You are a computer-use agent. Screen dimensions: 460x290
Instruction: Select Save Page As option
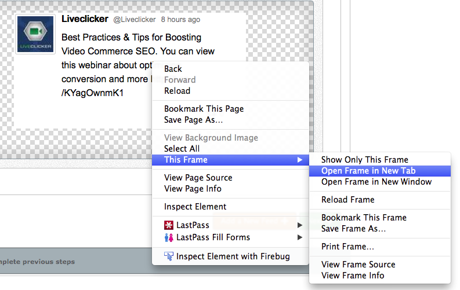point(193,120)
